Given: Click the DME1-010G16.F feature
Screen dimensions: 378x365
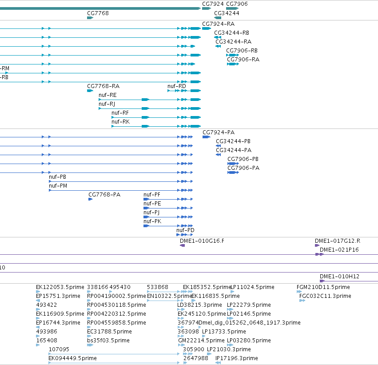Looking at the screenshot, I should 183,245.
